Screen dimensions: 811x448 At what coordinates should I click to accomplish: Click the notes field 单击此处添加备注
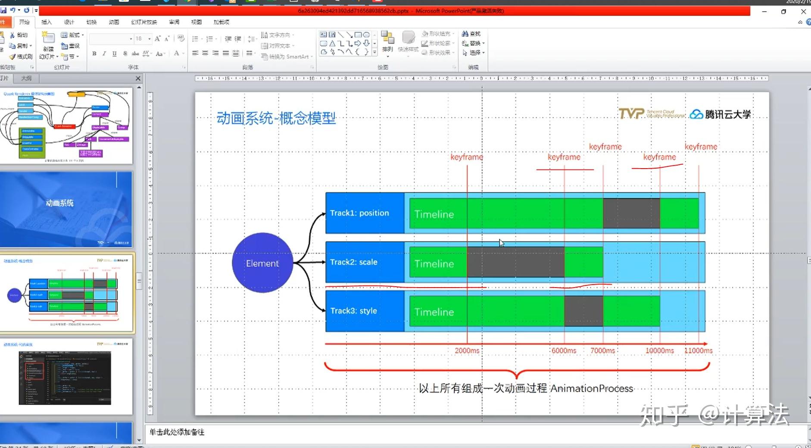[x=478, y=432]
